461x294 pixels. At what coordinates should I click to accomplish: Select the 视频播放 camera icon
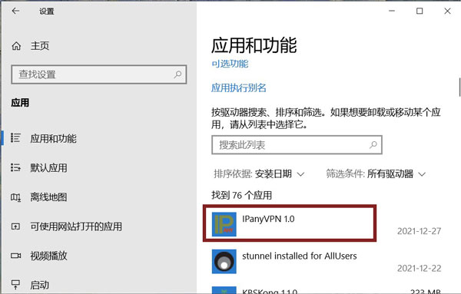tap(15, 256)
